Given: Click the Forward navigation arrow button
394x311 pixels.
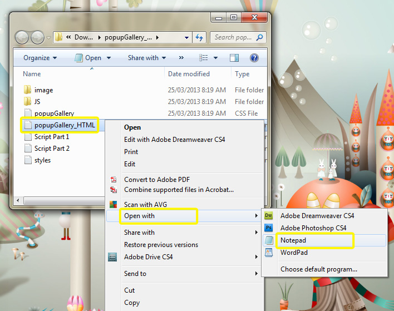Looking at the screenshot, I should pos(37,37).
